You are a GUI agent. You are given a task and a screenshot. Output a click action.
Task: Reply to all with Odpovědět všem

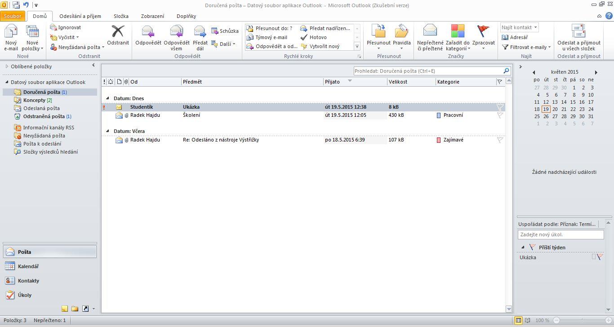pos(177,38)
